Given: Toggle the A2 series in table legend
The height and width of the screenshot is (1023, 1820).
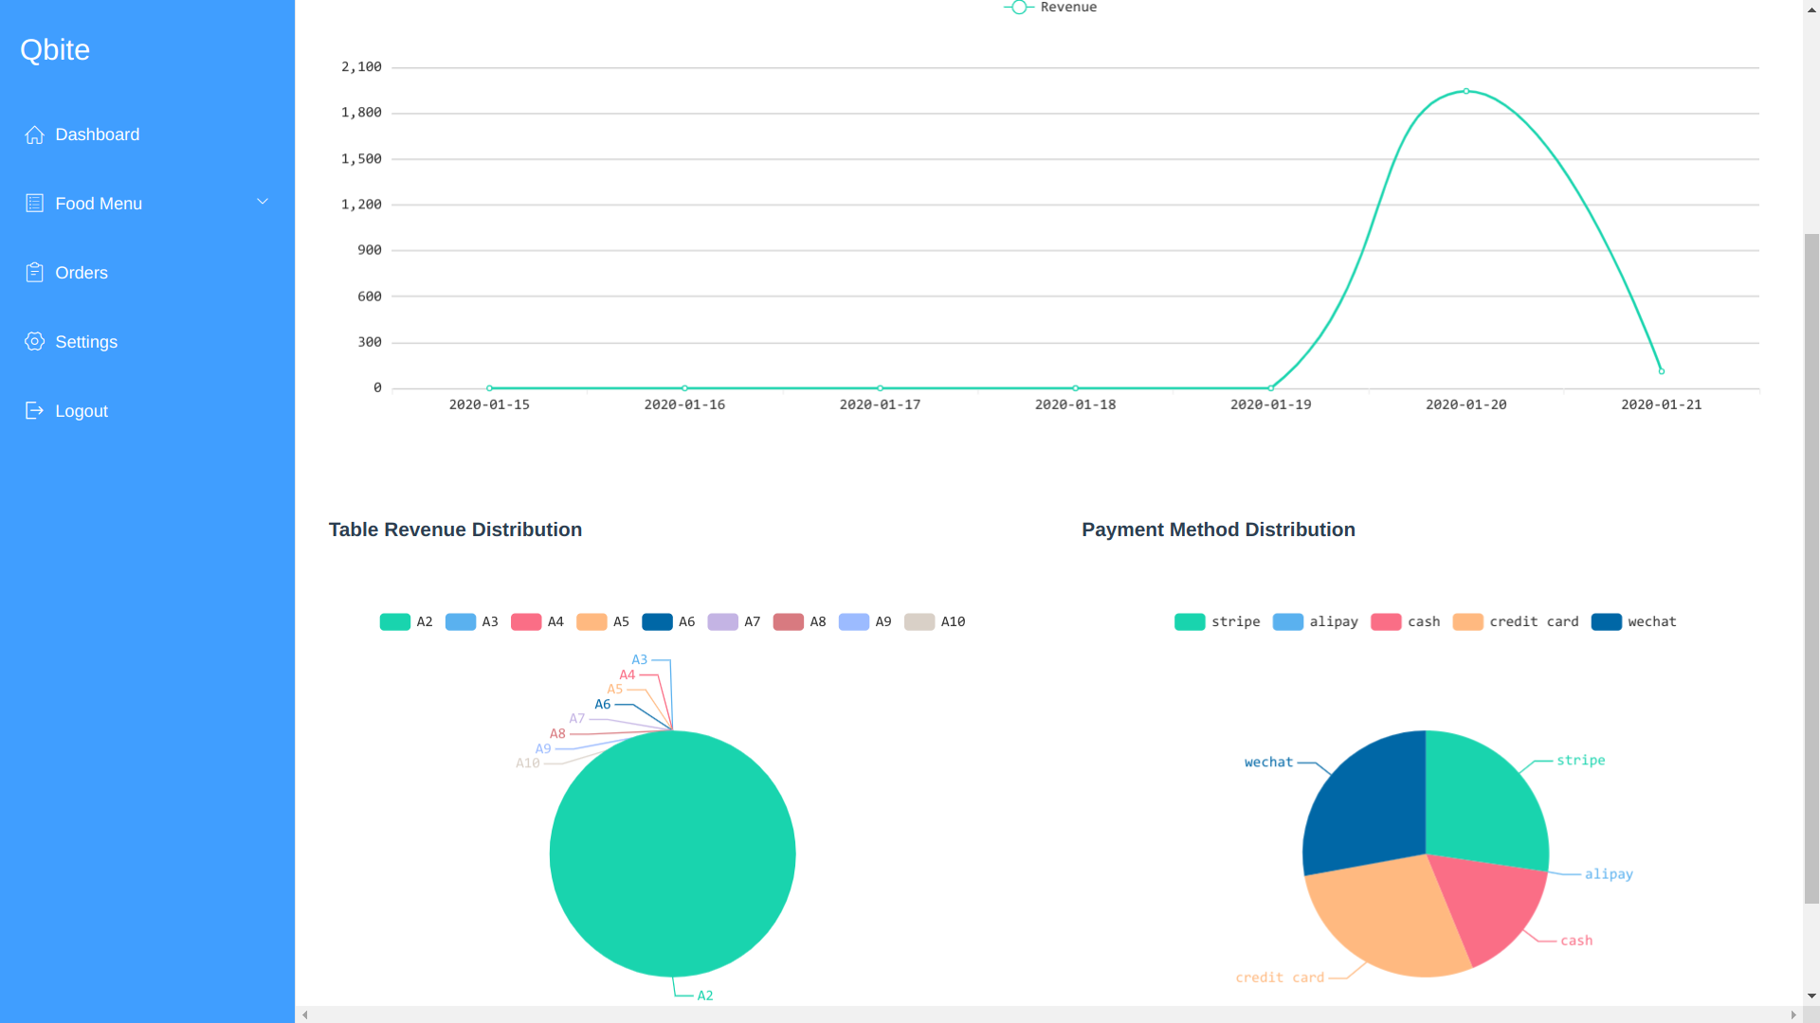Looking at the screenshot, I should (395, 622).
